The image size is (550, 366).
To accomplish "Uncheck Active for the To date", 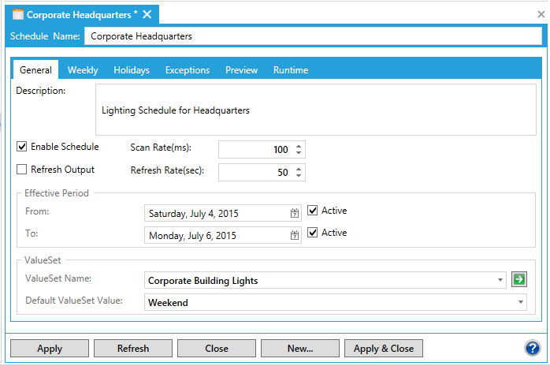I will (314, 233).
